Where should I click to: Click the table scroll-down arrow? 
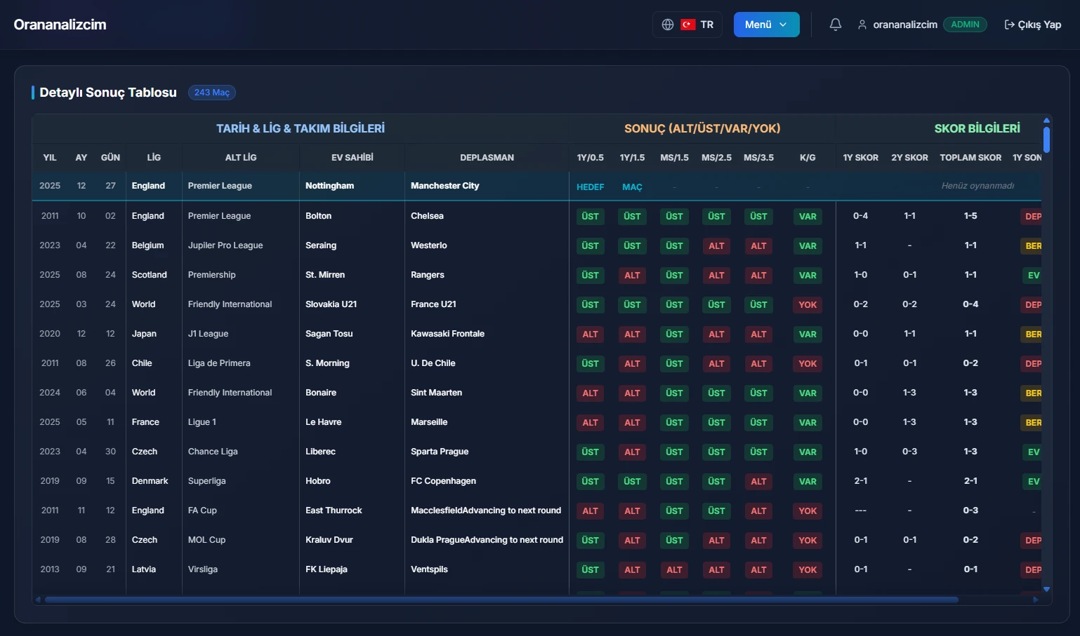tap(1046, 590)
